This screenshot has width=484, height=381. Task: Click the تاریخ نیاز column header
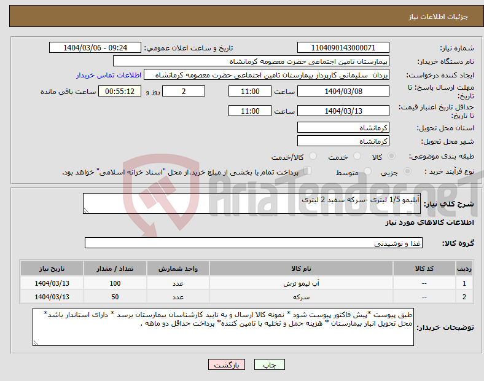[52, 269]
